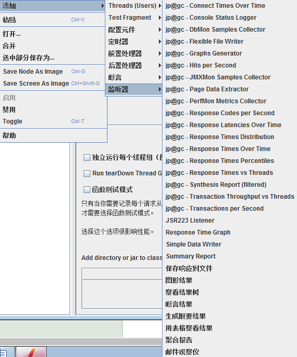Select jp@gc - Response Times Over Time

pyautogui.click(x=230, y=149)
